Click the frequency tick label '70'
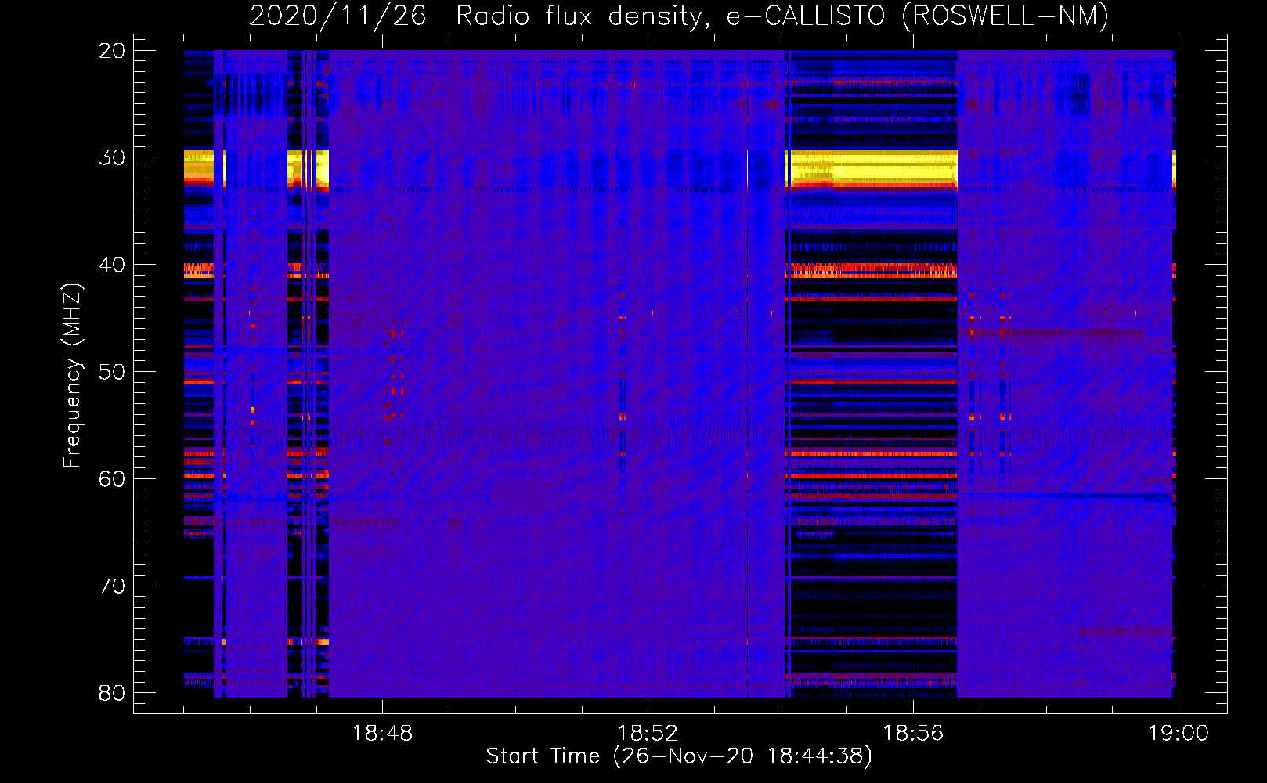1267x783 pixels. click(x=112, y=586)
